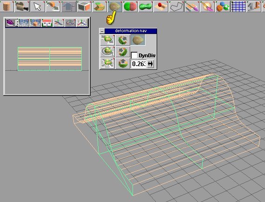Image resolution: width=265 pixels, height=202 pixels.
Task: Click the deform move icon in deformation nav
Action: coord(107,40)
